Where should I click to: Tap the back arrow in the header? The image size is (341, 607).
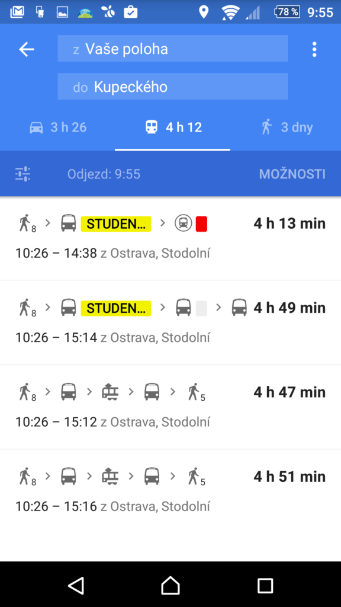(x=27, y=49)
